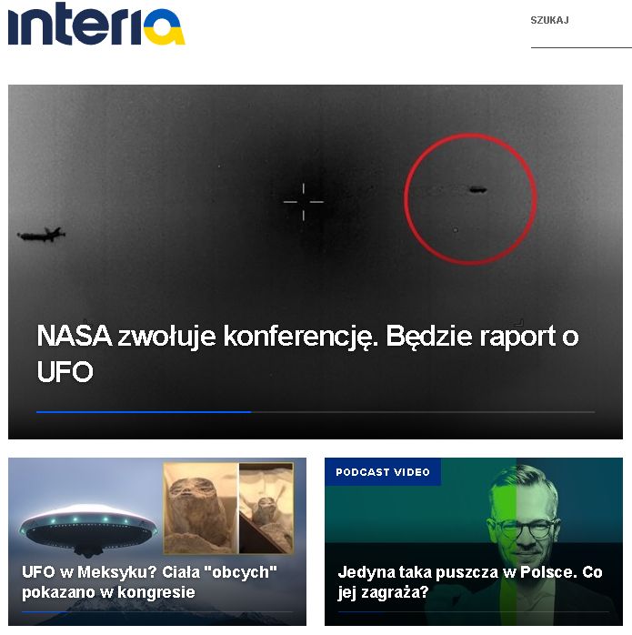Click the red-circled UFO in hero image
Screen dimensions: 632x635
coord(477,189)
